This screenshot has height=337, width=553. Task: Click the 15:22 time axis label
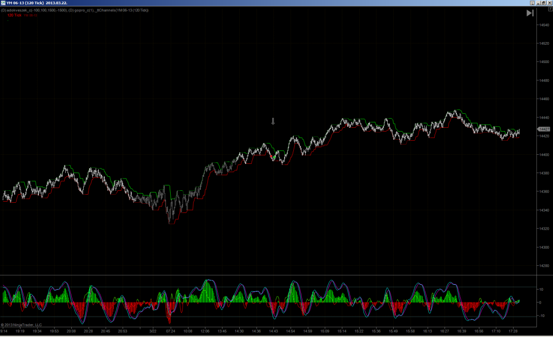[359, 331]
